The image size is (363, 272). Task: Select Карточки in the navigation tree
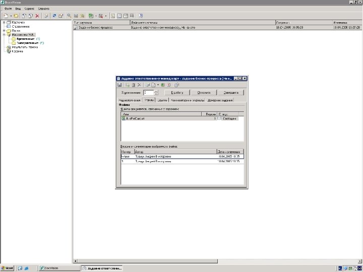[x=18, y=23]
